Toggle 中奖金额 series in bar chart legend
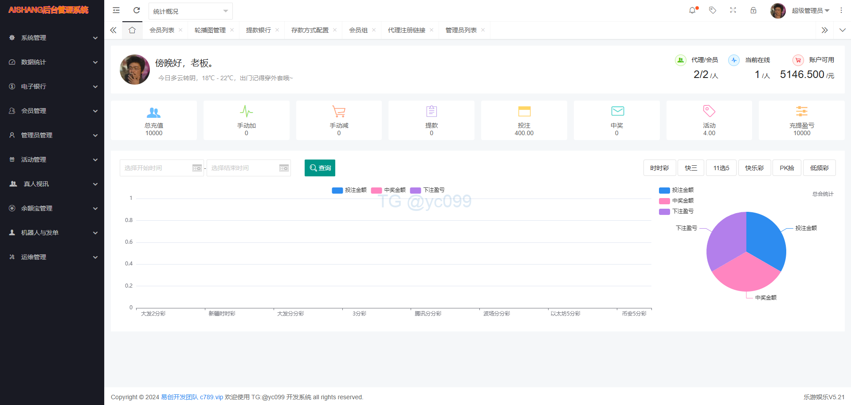Image resolution: width=851 pixels, height=405 pixels. click(388, 190)
